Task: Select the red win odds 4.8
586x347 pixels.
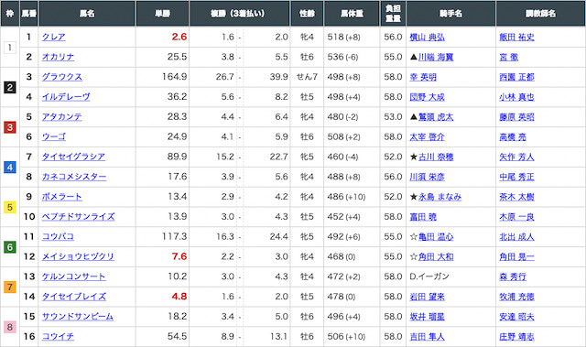Action: [179, 297]
